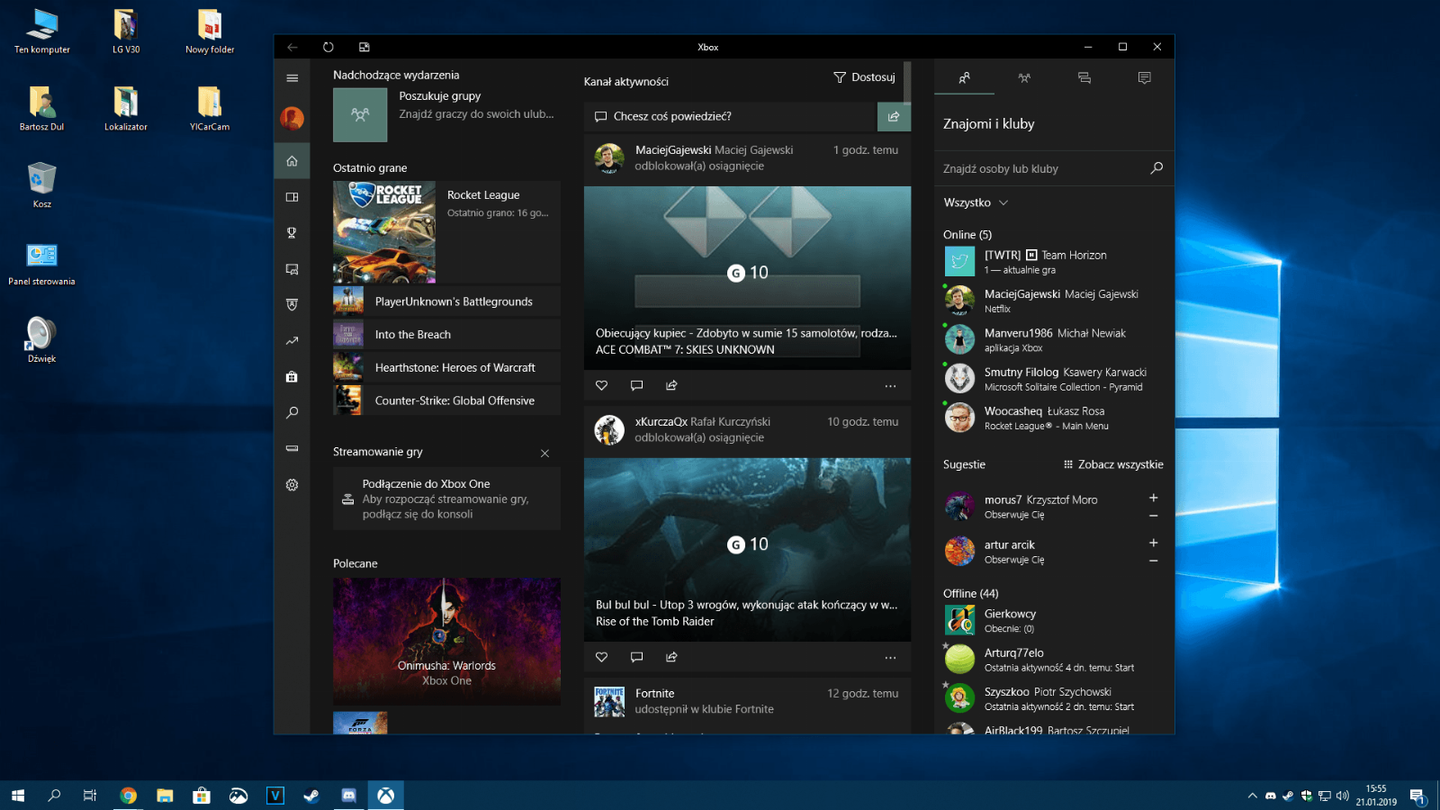Click Zobacz wszystkie suggestions link
This screenshot has height=810, width=1440.
click(1113, 464)
